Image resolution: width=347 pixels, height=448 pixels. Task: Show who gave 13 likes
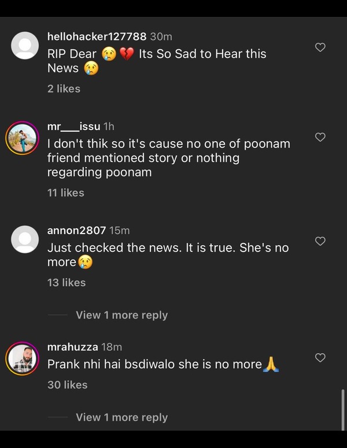click(66, 282)
